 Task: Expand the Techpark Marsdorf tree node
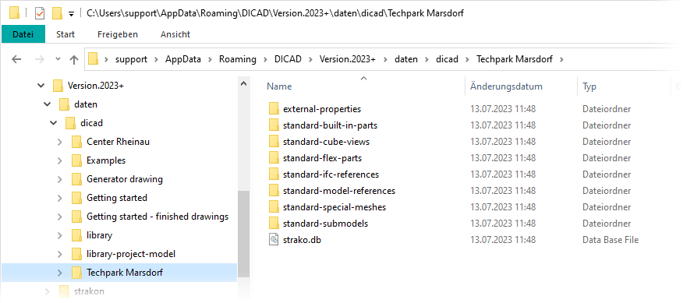pos(60,273)
